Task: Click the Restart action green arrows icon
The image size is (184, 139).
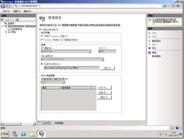Action: (x=149, y=41)
